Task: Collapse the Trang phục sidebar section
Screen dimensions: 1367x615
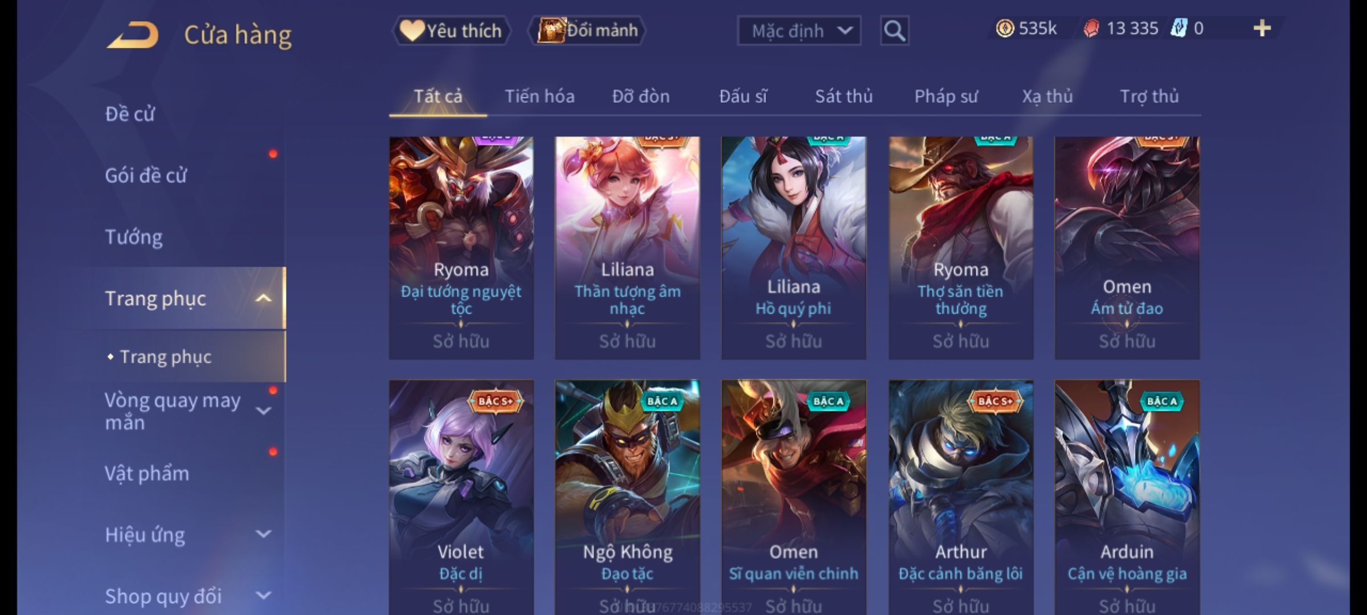Action: (x=263, y=298)
